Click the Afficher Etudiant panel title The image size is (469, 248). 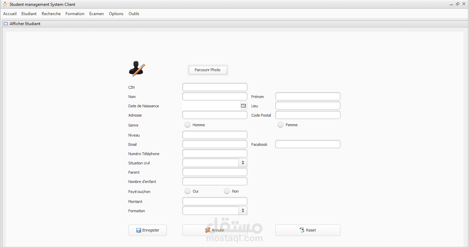click(25, 24)
